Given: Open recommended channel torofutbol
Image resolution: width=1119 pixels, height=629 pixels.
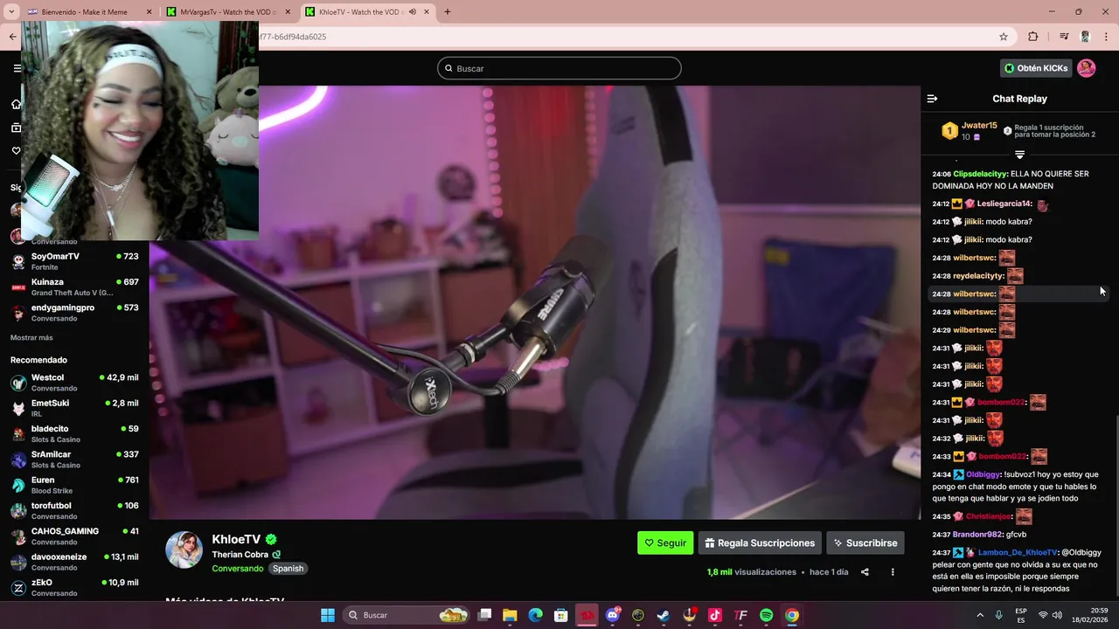Looking at the screenshot, I should click(74, 510).
